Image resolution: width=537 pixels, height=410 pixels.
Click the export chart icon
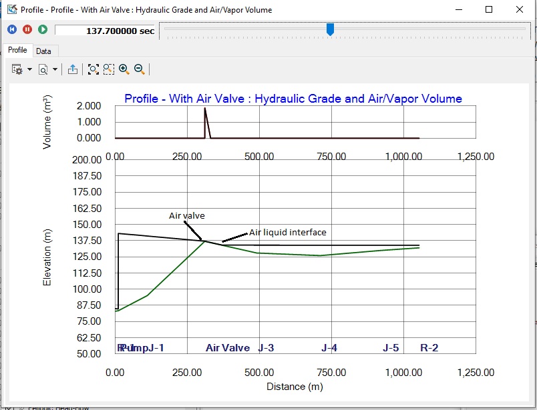[73, 69]
